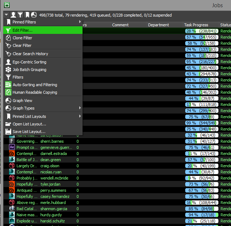
Task: Sort by the Status column header
Action: [x=225, y=25]
